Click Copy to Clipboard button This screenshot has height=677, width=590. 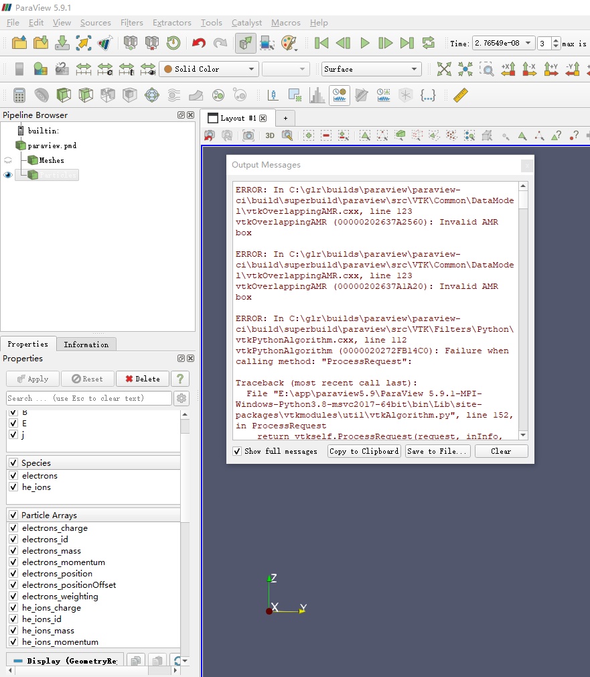[x=364, y=451]
